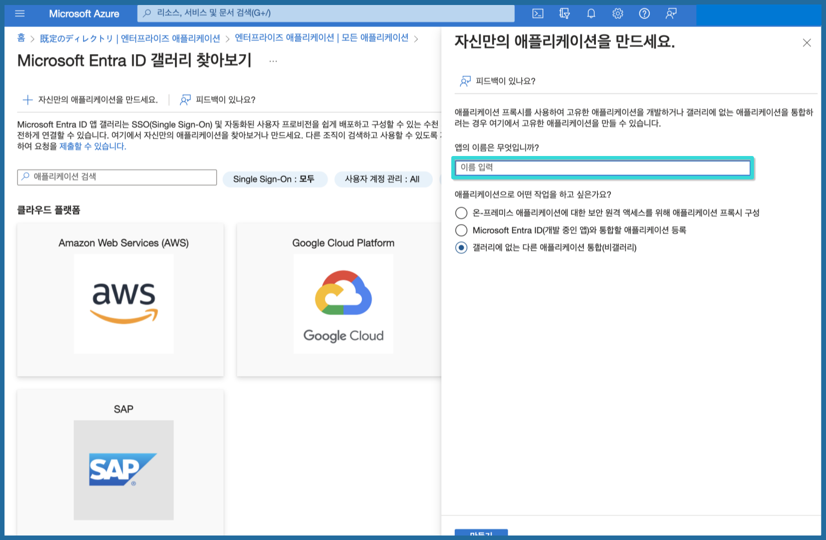Open 엔터프라이즈 애플리케이션 | 모든 애플리케이션 breadcrumb

(322, 38)
